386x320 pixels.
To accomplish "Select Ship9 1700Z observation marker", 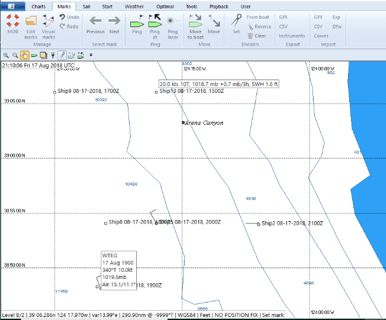I will point(55,92).
